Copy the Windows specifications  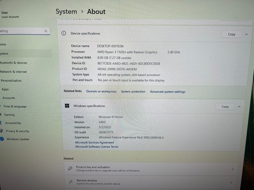coord(225,107)
